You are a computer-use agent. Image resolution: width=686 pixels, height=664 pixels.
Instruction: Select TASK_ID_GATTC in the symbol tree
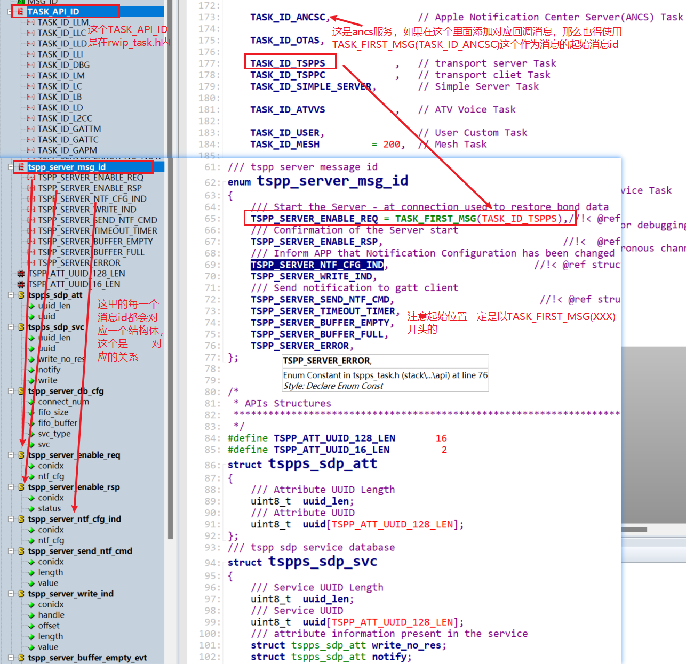[68, 140]
